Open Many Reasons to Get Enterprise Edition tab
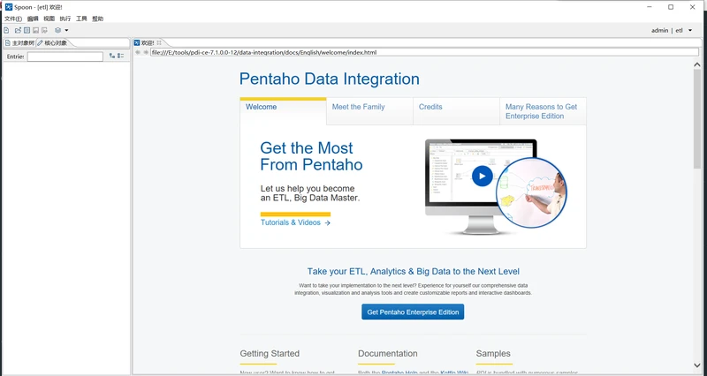Image resolution: width=707 pixels, height=376 pixels. coord(543,111)
